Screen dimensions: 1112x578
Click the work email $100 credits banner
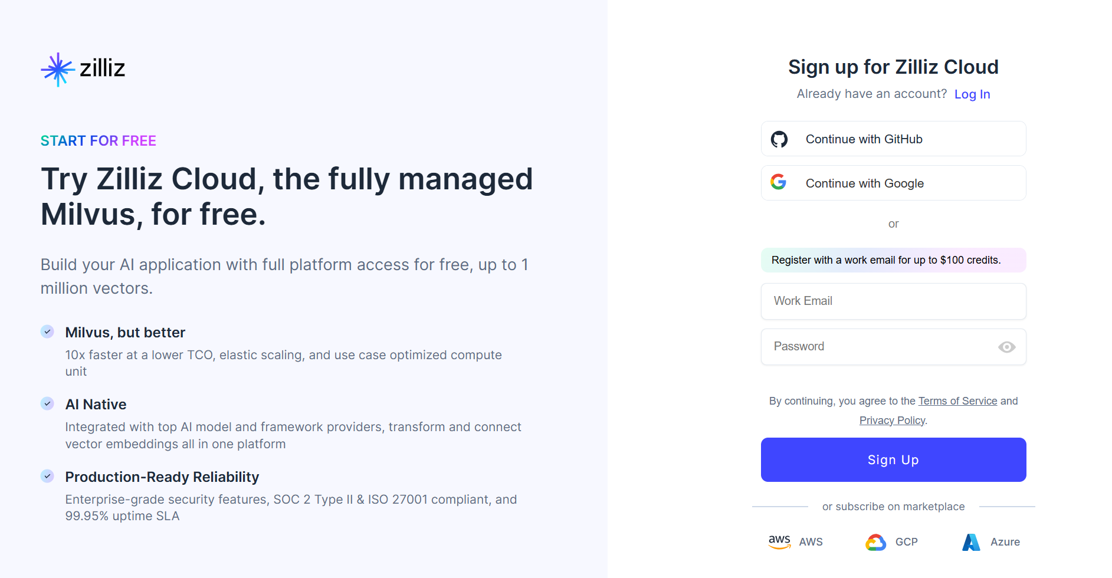click(x=893, y=260)
